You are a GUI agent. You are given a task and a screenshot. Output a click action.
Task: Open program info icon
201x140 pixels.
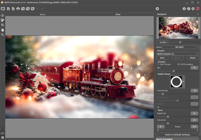pyautogui.click(x=184, y=9)
